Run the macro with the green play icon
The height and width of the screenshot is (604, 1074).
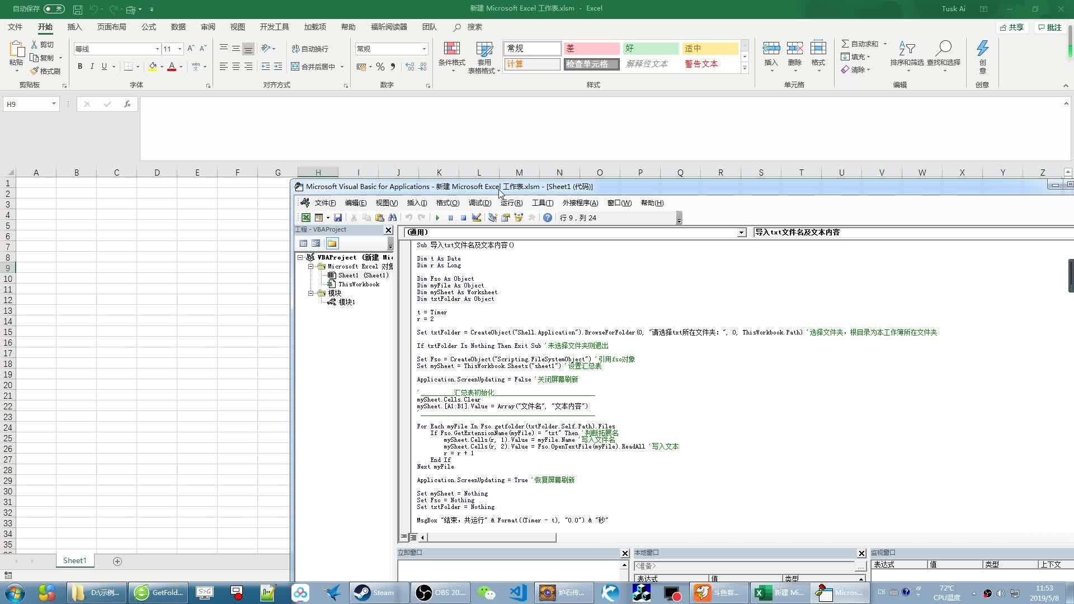point(437,218)
